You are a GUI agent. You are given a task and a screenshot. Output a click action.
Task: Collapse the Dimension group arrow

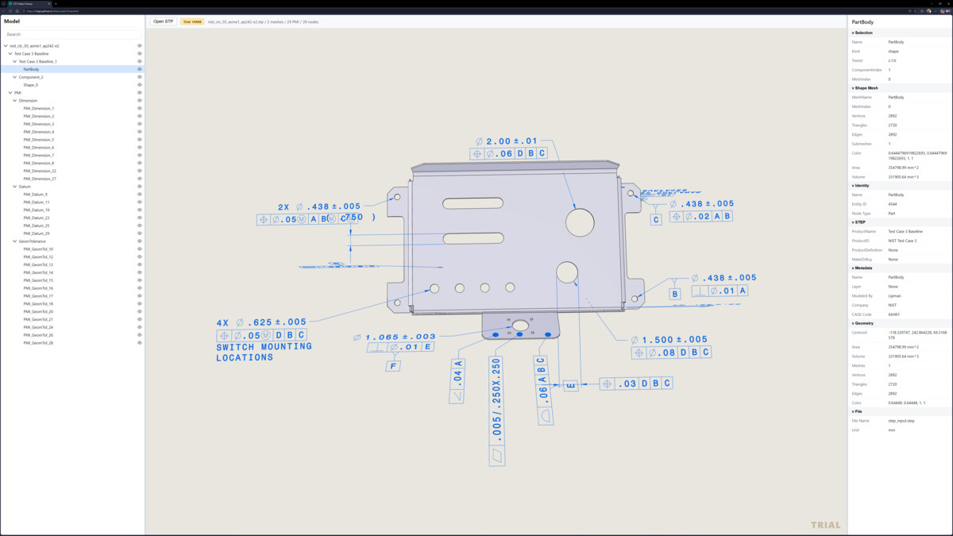pos(15,101)
